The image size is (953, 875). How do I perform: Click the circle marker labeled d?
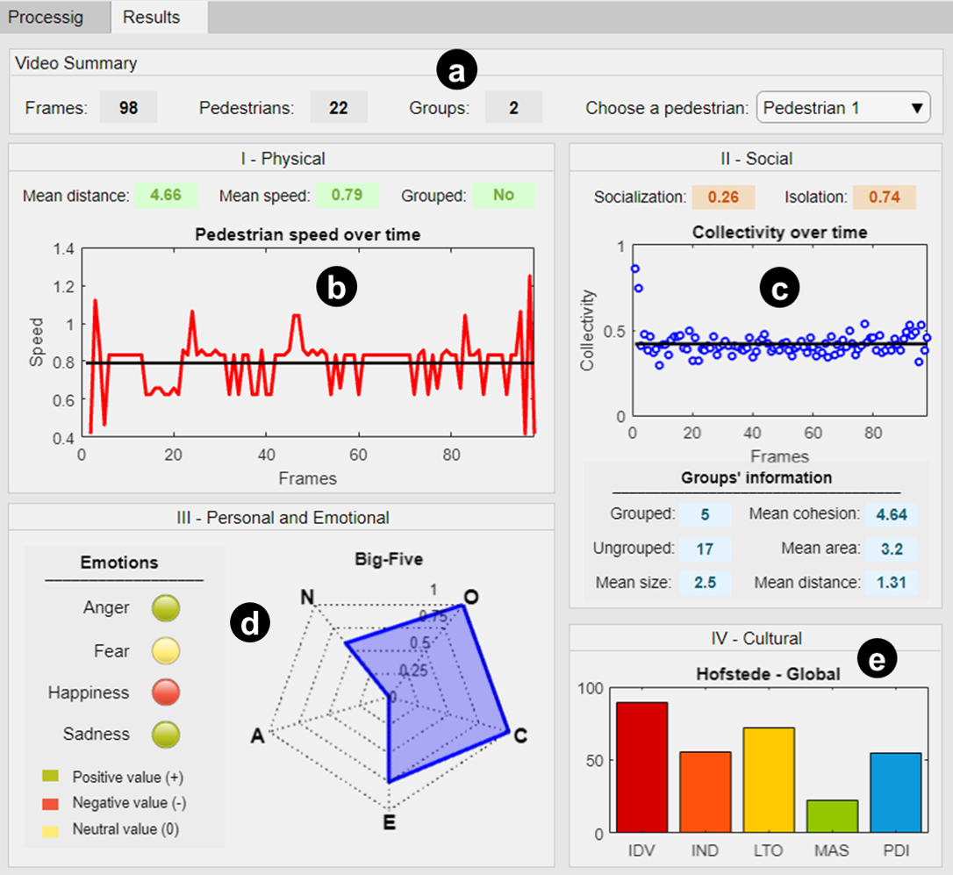[x=250, y=623]
